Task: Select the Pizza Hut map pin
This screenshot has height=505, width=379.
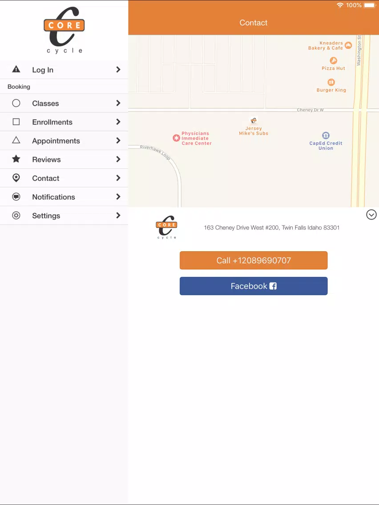Action: point(333,60)
